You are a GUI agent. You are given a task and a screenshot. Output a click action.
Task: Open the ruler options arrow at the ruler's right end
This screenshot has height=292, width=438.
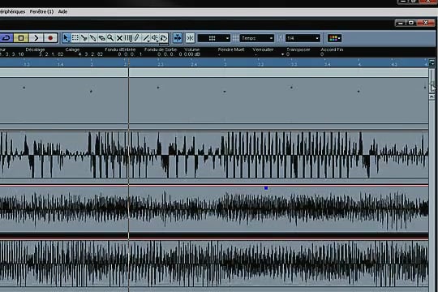(x=432, y=63)
